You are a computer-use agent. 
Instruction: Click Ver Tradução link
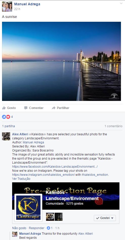point(21,179)
